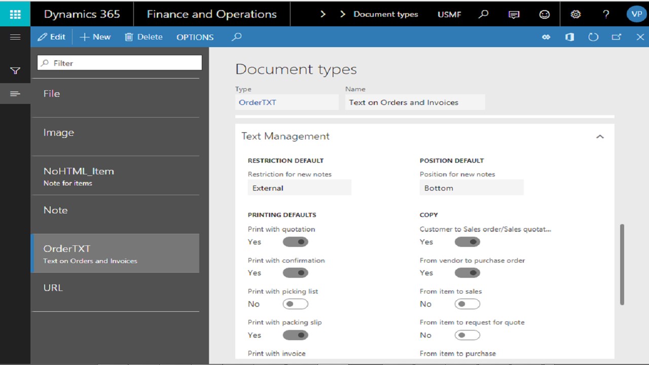Open the settings gear icon
This screenshot has height=365, width=649.
click(575, 14)
